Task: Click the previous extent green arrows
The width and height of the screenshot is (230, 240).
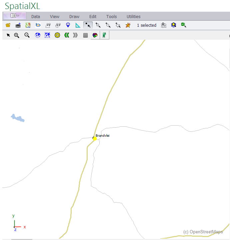Action: pyautogui.click(x=67, y=35)
